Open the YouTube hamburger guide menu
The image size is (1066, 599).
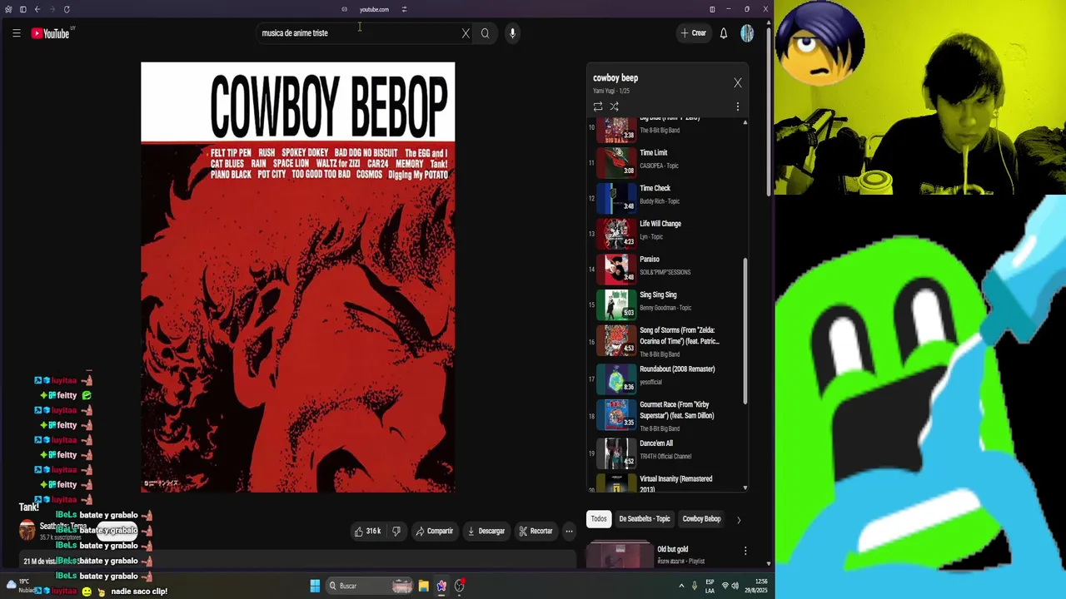(x=16, y=33)
